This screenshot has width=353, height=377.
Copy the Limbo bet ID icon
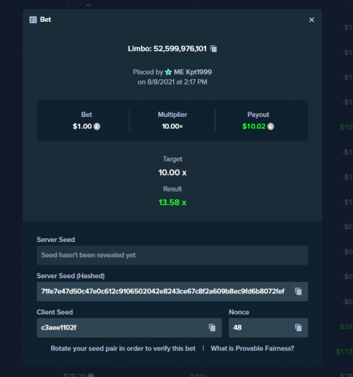(x=213, y=48)
